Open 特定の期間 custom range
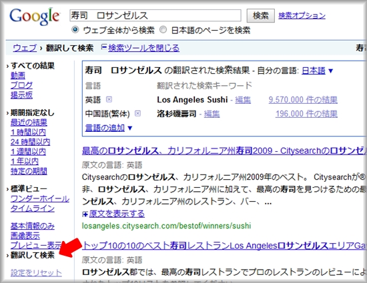Viewport: 367px width, 283px height. point(29,171)
